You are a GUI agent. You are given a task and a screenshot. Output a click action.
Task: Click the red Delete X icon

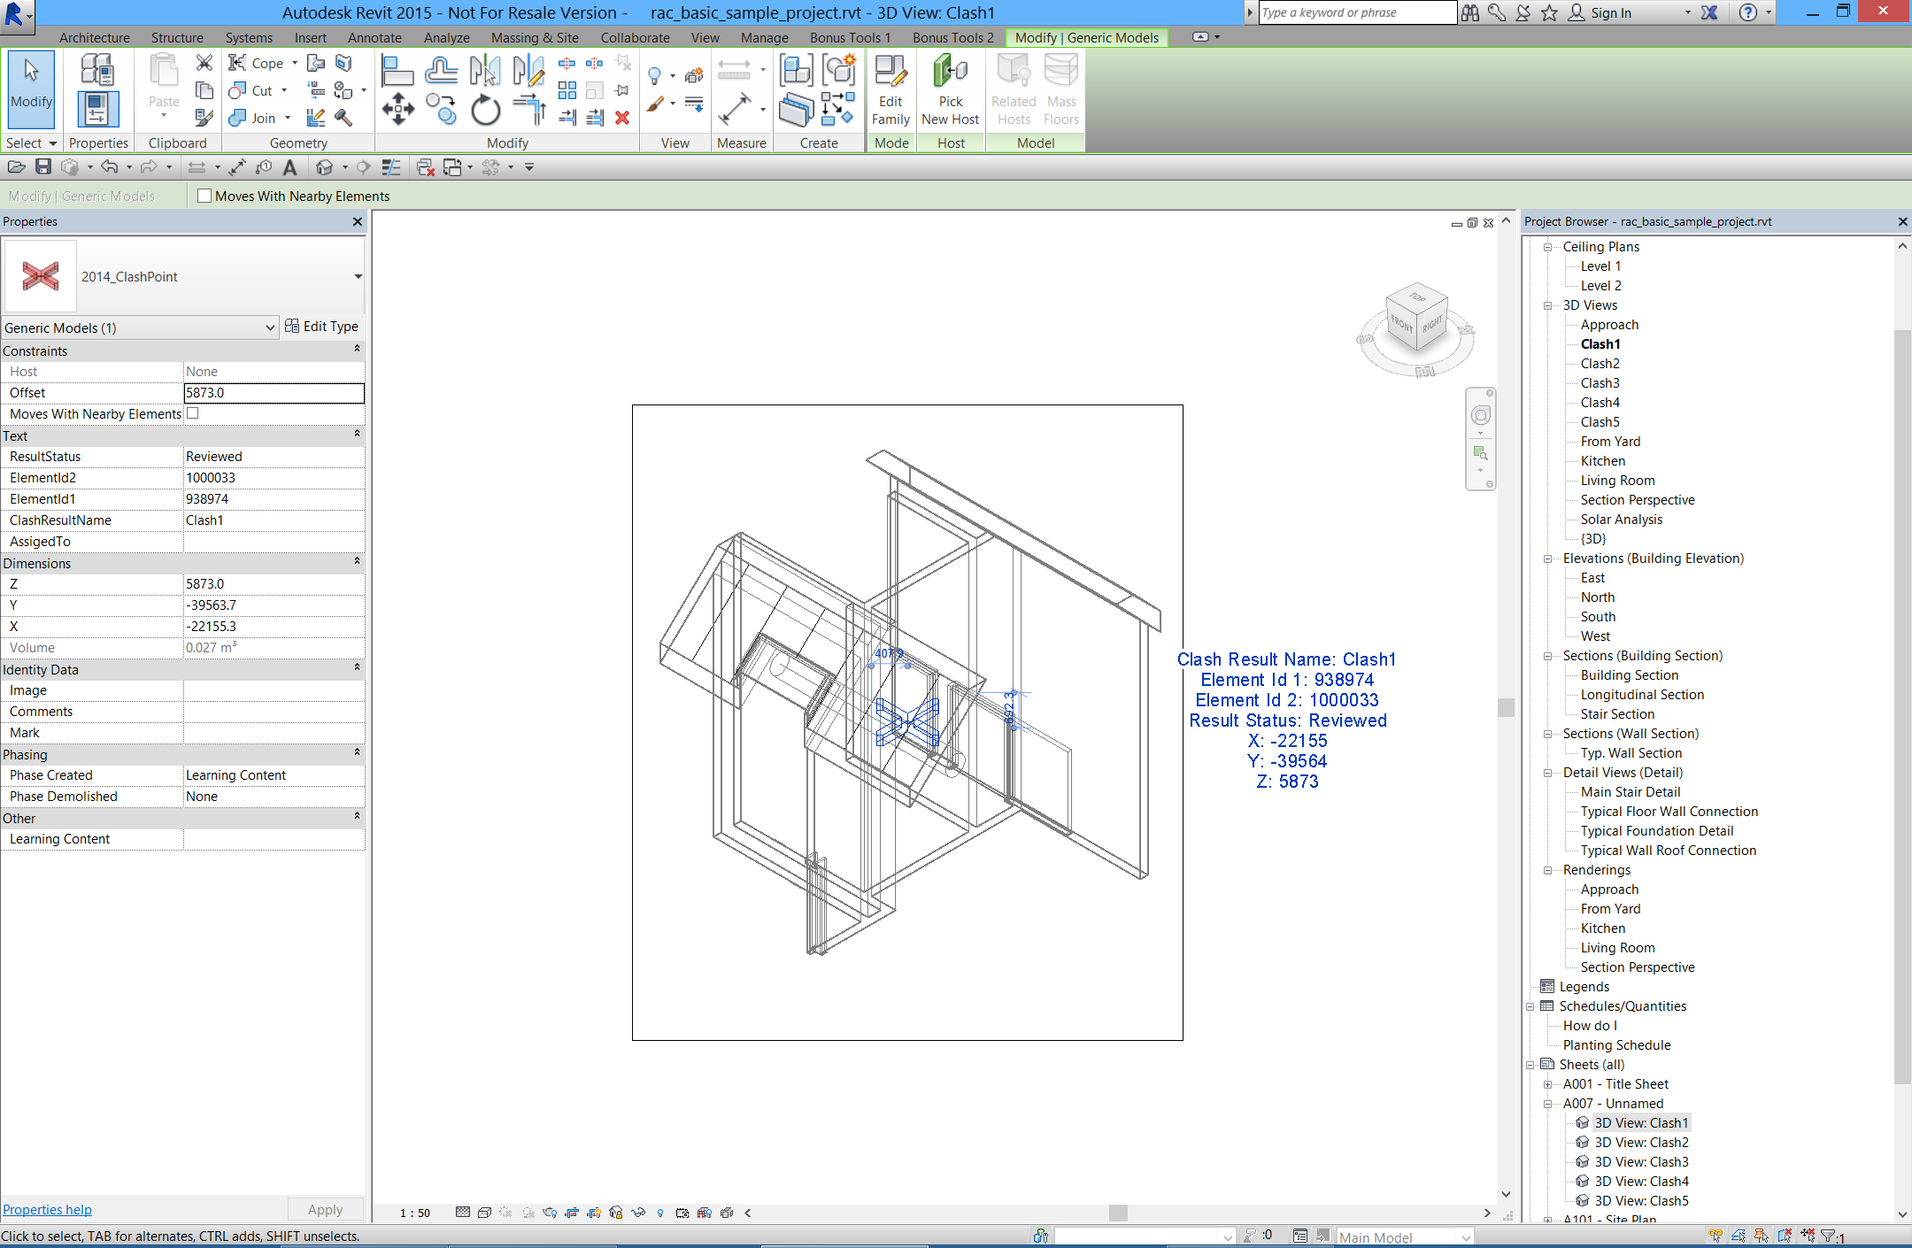(x=622, y=118)
